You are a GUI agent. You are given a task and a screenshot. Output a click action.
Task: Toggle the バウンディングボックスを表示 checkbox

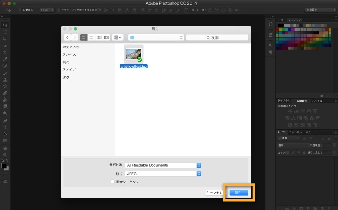59,10
